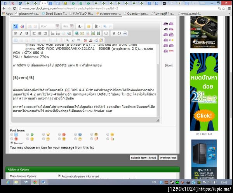Open the smilies insert button

[89, 26]
